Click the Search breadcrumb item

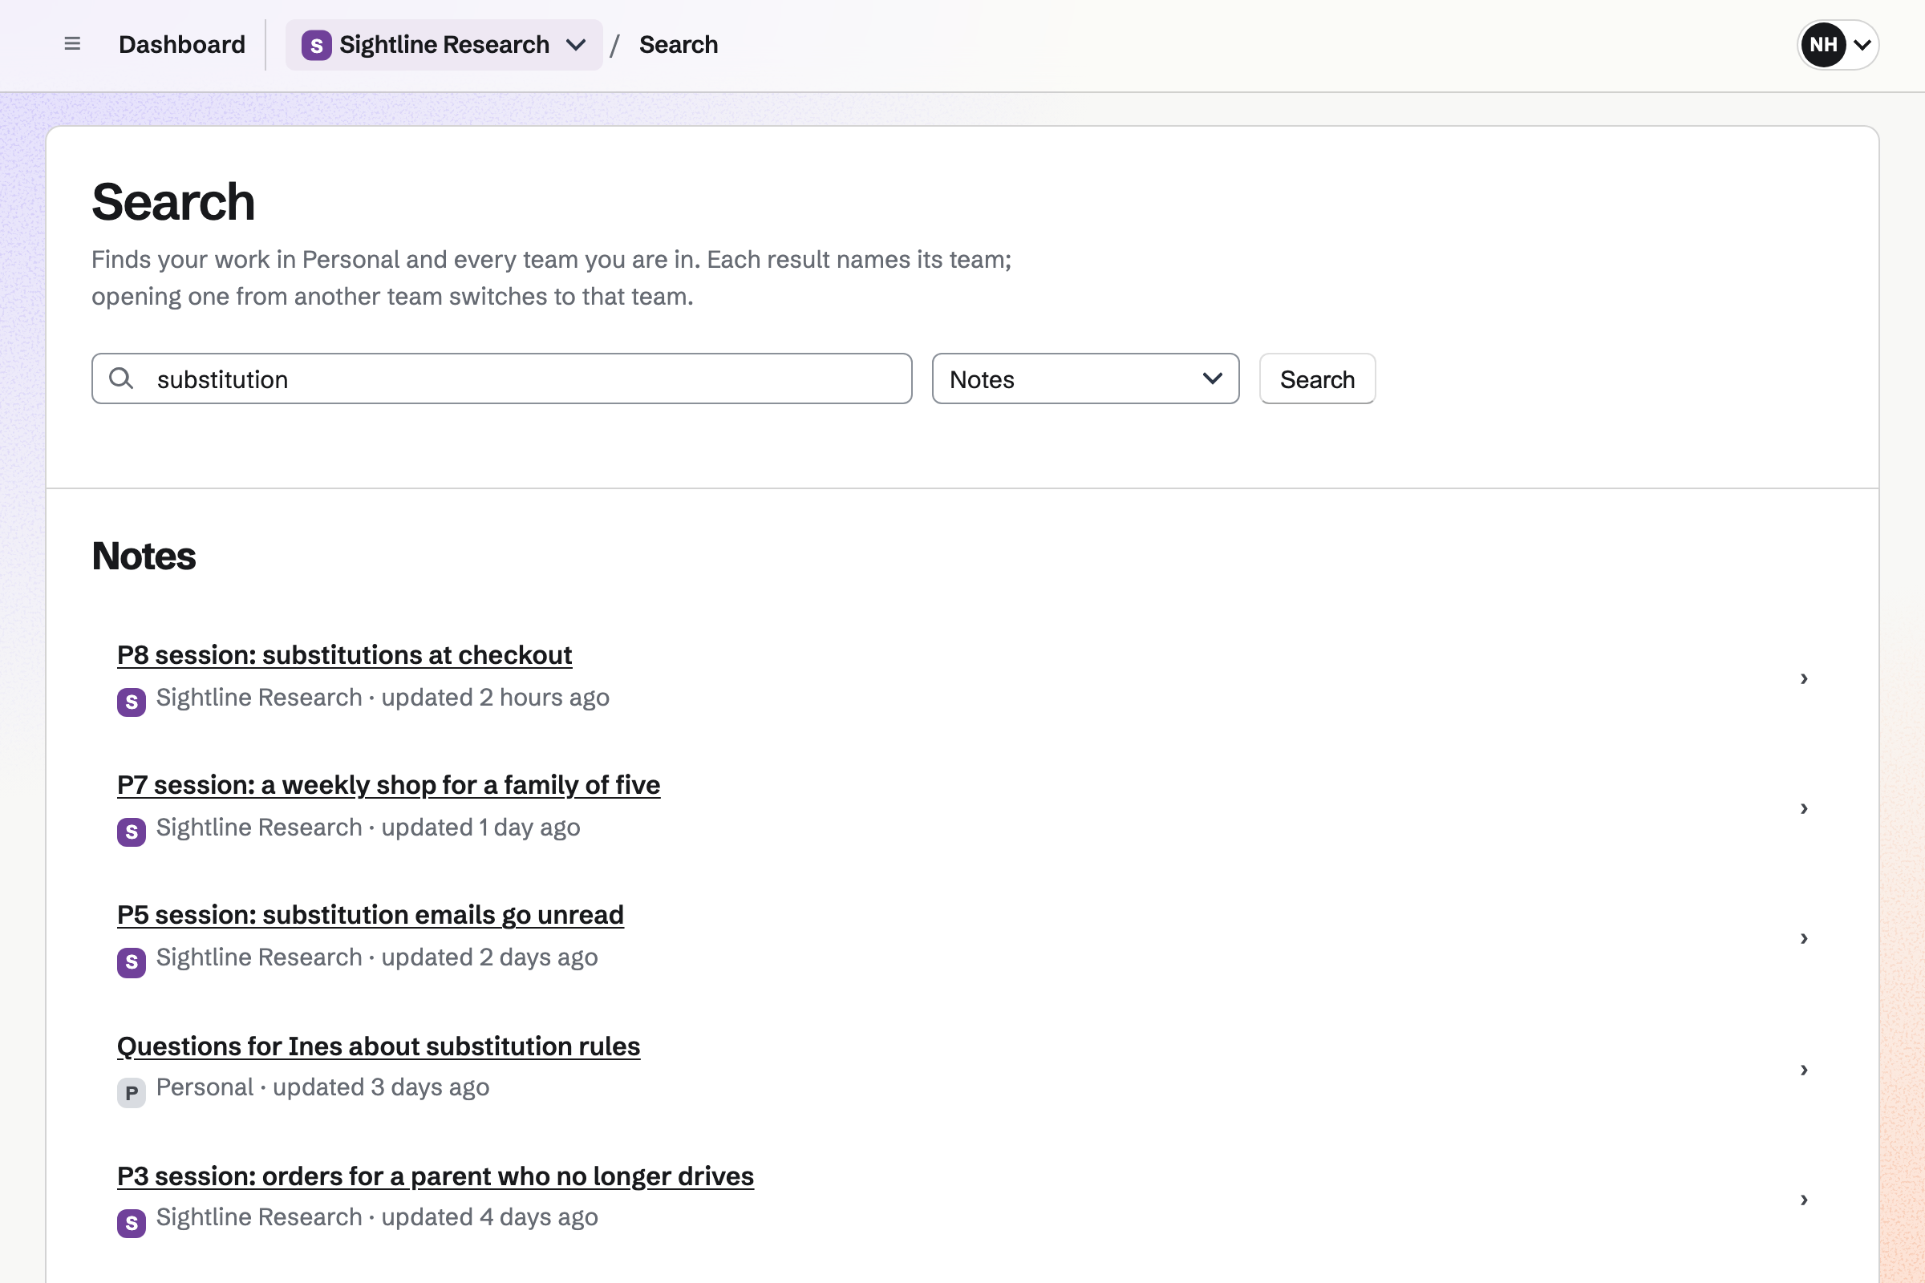(679, 45)
